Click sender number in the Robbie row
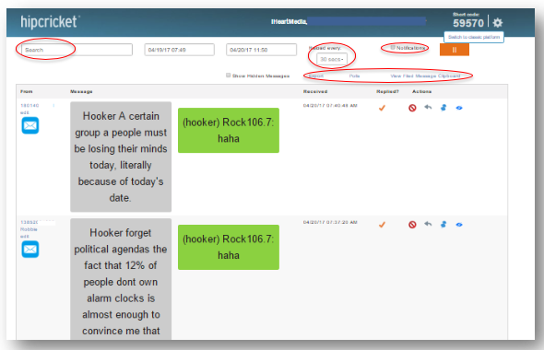Screen dimensions: 544x350 click(x=30, y=222)
